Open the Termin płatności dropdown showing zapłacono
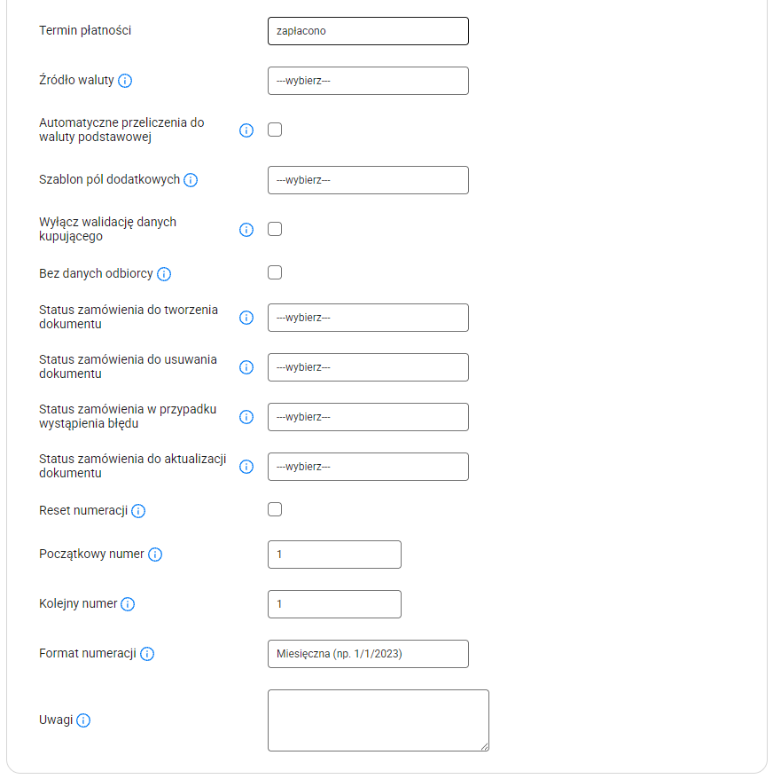The image size is (773, 779). coord(368,31)
